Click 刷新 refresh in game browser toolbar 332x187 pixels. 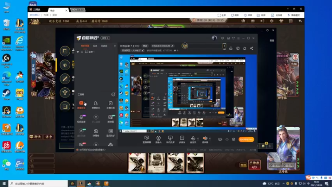[x=235, y=15]
